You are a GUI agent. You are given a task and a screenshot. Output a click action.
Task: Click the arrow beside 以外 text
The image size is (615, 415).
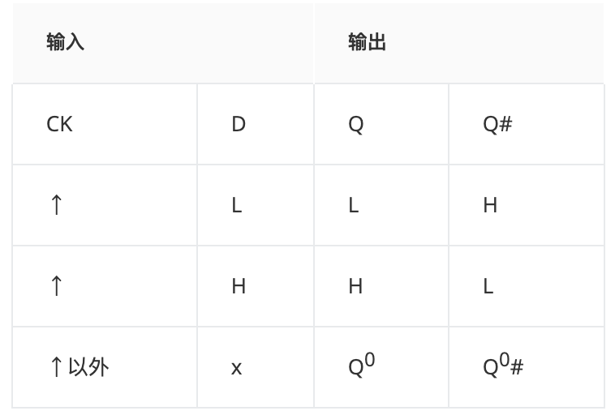[x=57, y=367]
